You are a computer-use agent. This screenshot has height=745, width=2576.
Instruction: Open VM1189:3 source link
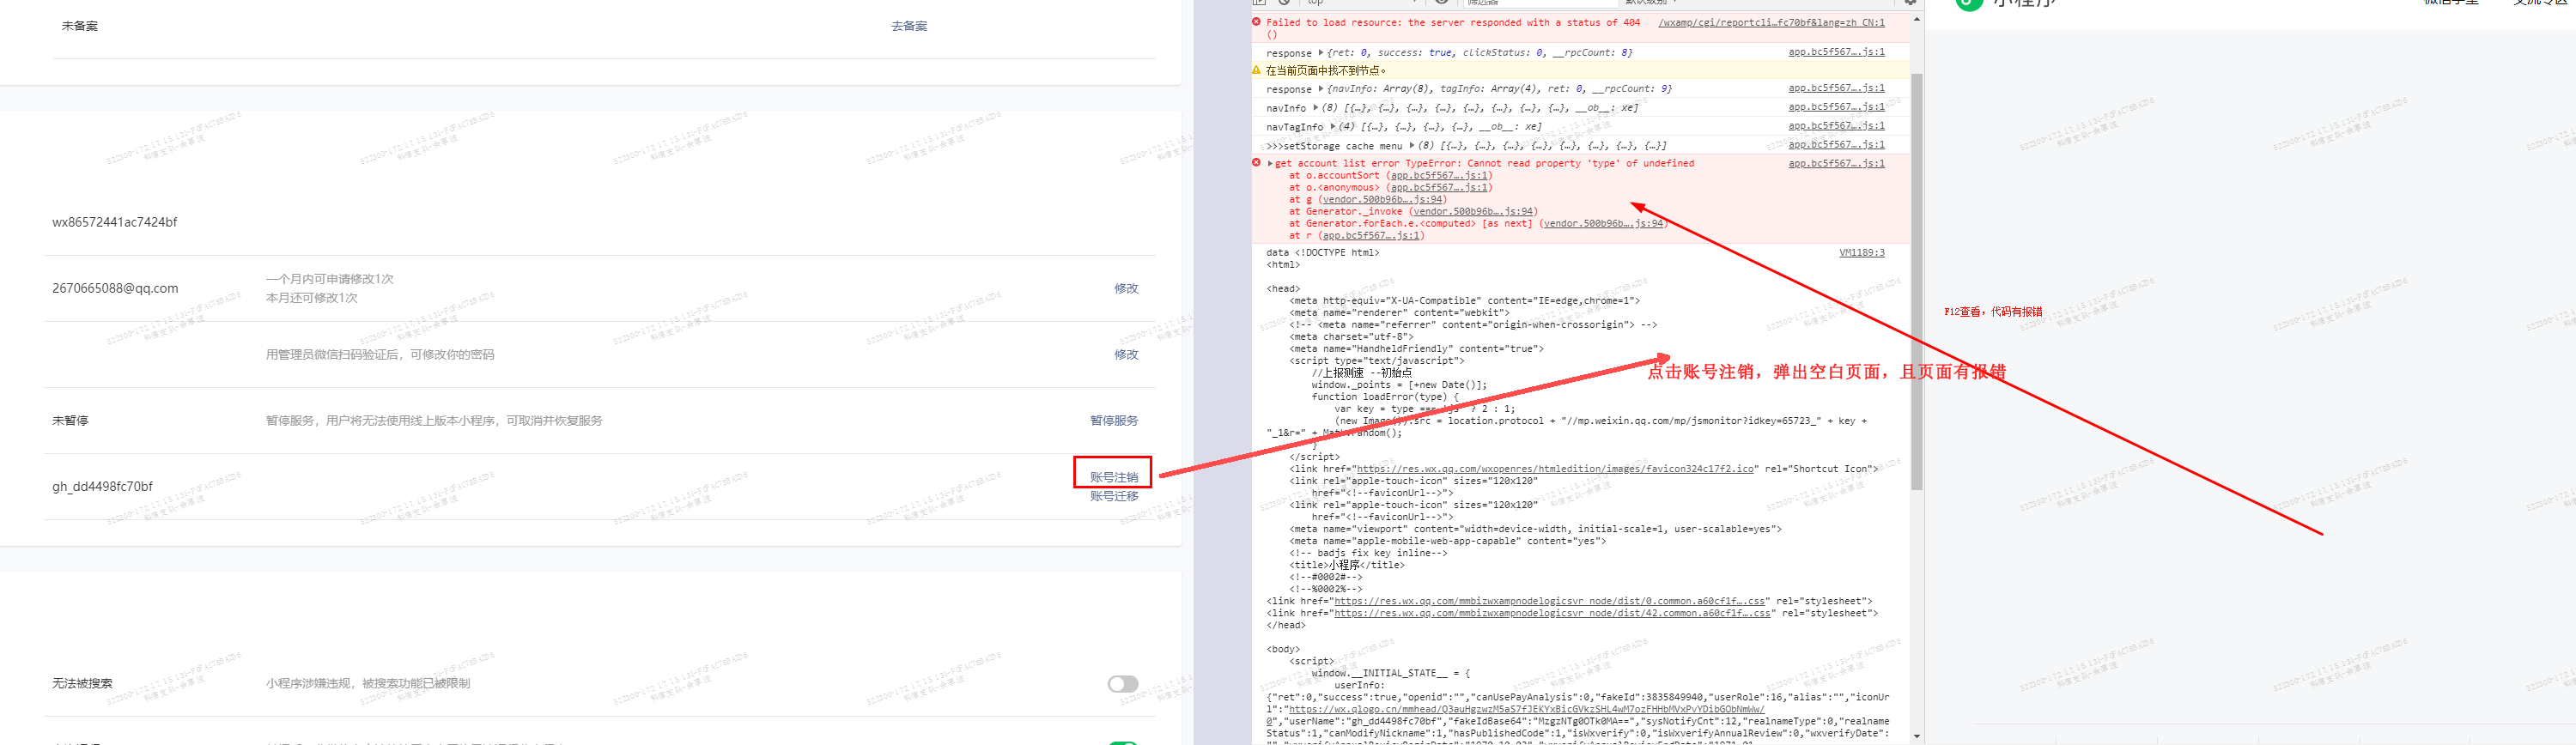click(1861, 252)
